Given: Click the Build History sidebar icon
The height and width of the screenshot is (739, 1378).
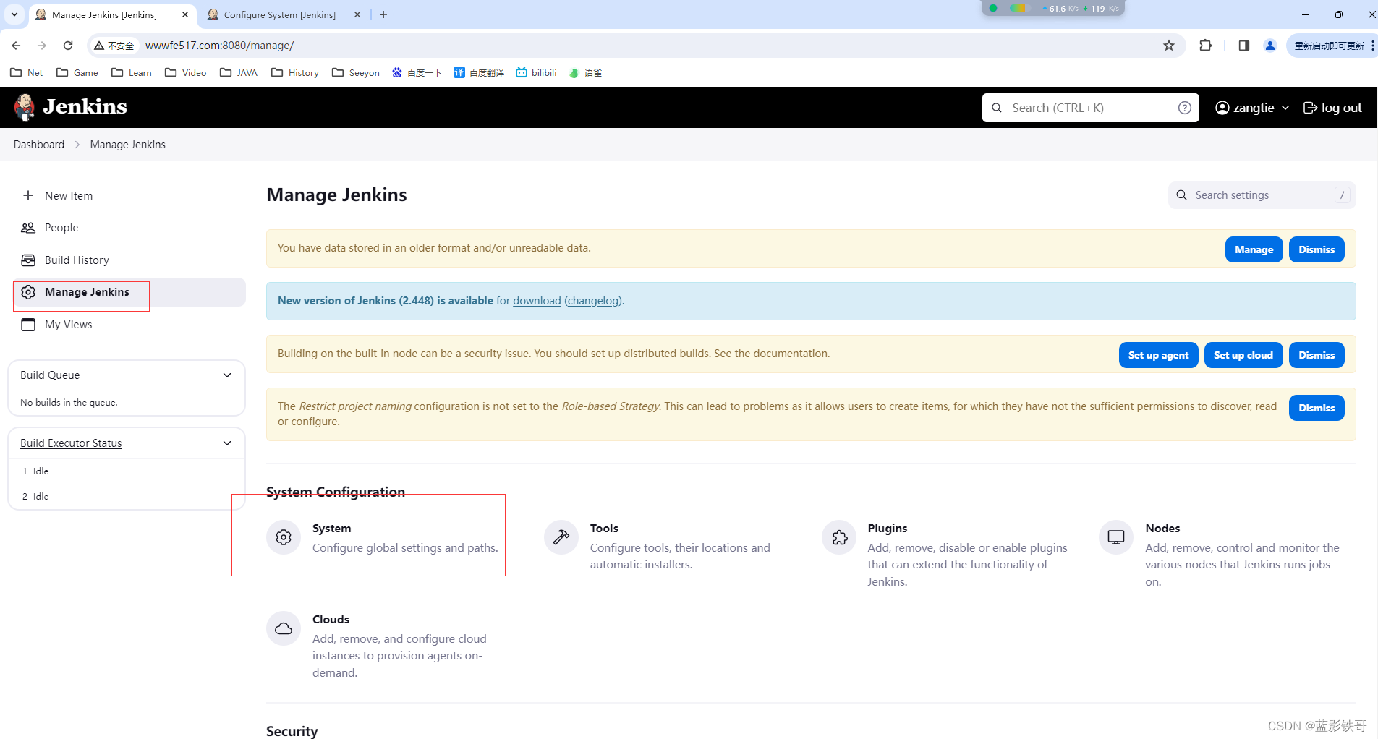Looking at the screenshot, I should [x=28, y=260].
